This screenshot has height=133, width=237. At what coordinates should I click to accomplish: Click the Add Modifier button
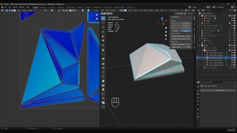tap(218, 90)
